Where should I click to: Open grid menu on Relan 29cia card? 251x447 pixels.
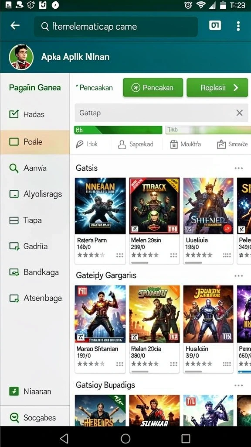click(173, 364)
